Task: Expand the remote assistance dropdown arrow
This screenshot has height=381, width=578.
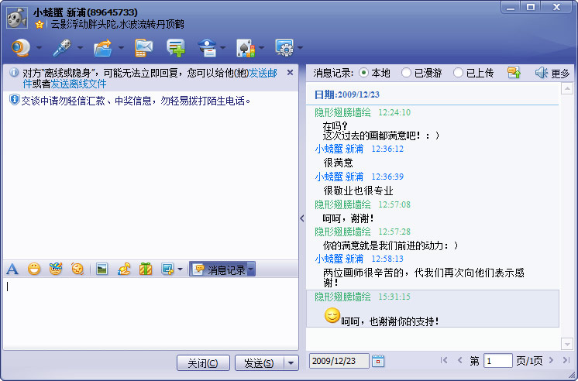Action: point(222,48)
